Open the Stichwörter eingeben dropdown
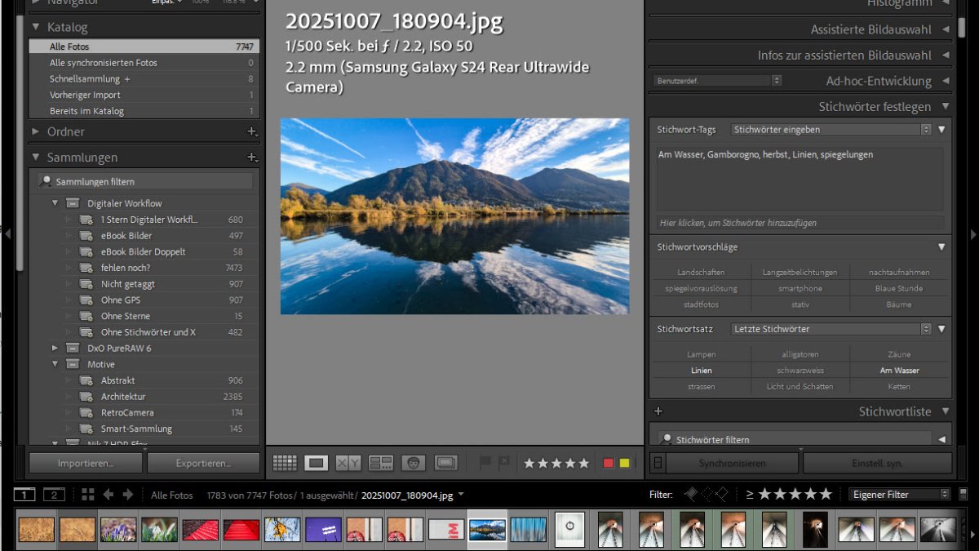This screenshot has width=979, height=551. [831, 130]
